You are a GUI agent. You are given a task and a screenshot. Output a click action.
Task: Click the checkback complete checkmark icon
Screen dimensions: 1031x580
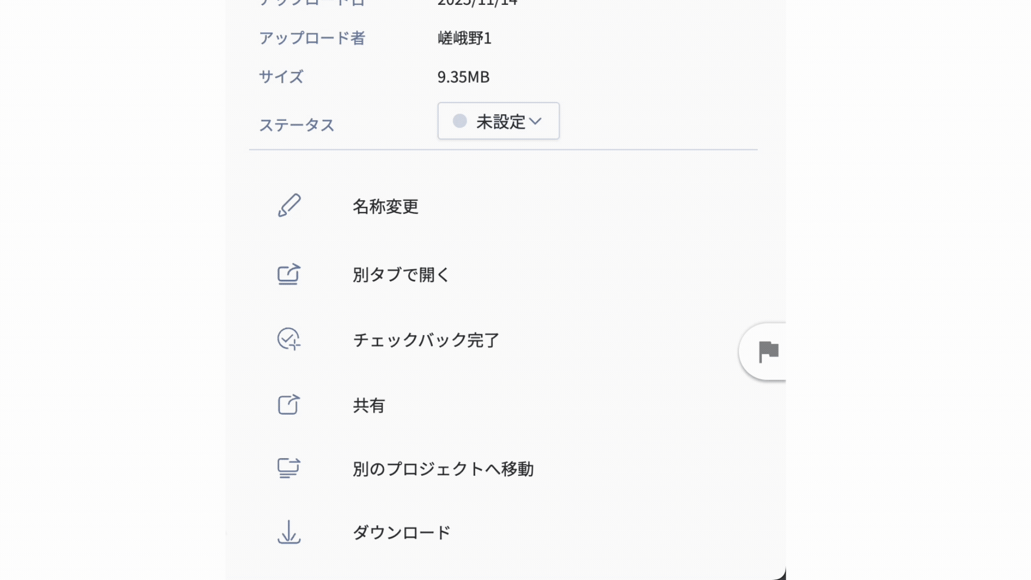289,339
